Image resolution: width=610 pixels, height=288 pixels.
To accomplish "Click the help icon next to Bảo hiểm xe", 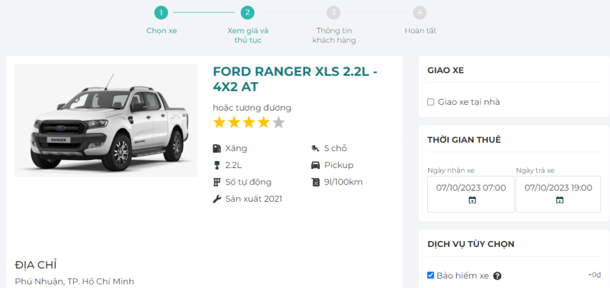I will [x=497, y=276].
